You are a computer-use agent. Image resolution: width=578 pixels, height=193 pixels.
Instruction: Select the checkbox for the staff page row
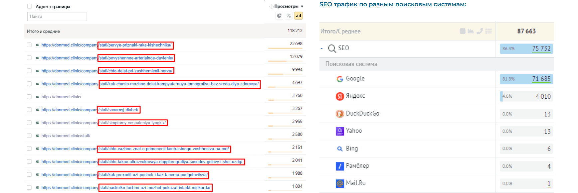(x=29, y=136)
